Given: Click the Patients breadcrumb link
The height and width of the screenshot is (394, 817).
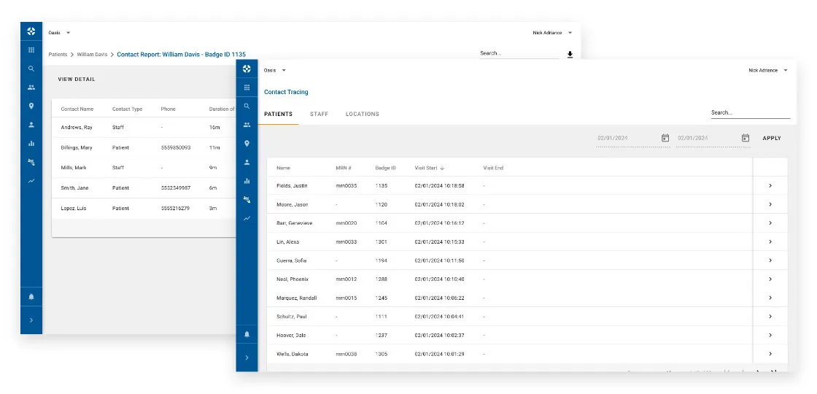Looking at the screenshot, I should click(x=58, y=55).
